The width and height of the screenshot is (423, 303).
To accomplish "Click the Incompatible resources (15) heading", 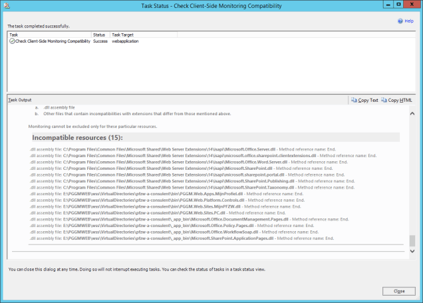I will point(69,137).
